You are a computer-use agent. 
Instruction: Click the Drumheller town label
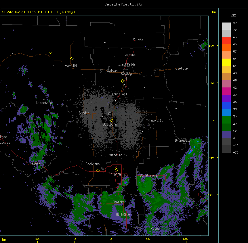[x=184, y=141]
